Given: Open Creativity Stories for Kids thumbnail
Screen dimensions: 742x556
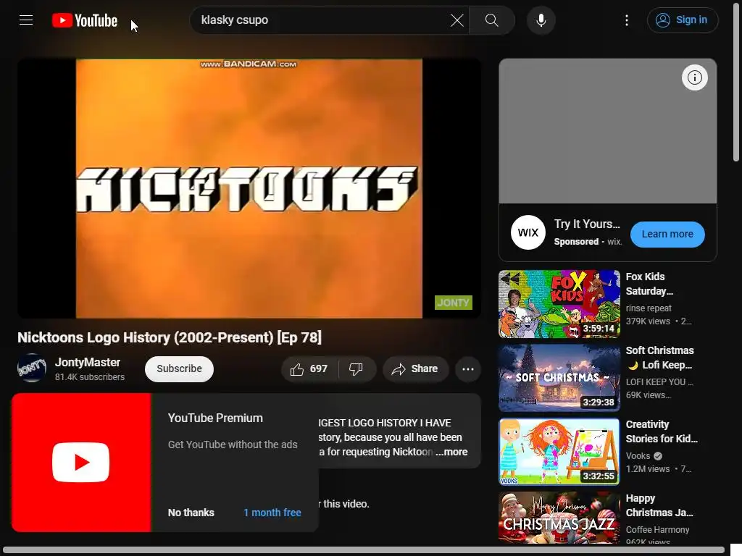Looking at the screenshot, I should coord(559,452).
